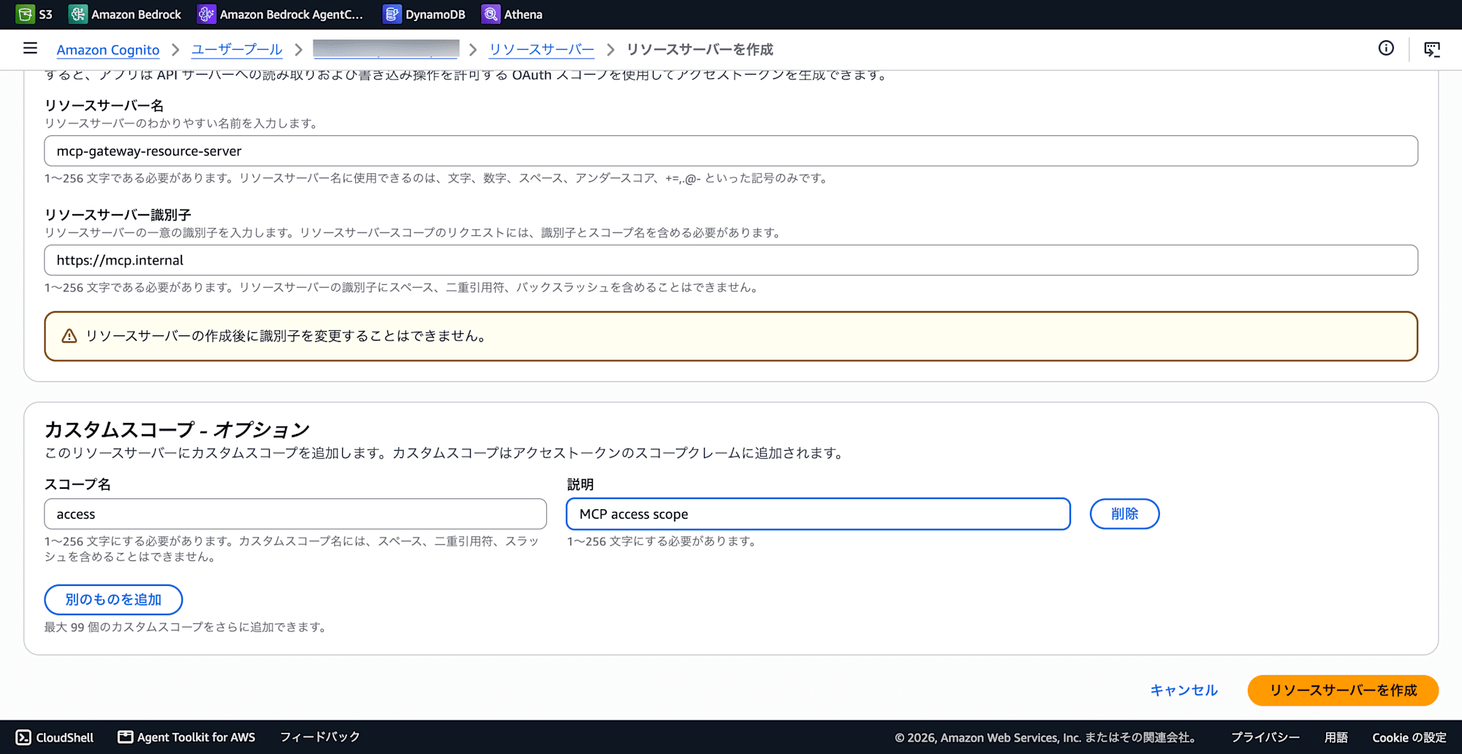
Task: Open the DynamoDB shortcut icon
Action: click(x=392, y=14)
